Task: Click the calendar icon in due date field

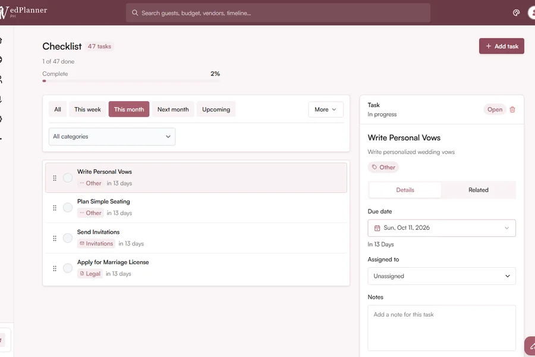Action: click(377, 228)
